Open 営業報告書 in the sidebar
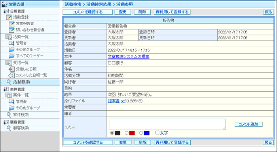The width and height of the screenshot is (277, 152). (25, 24)
